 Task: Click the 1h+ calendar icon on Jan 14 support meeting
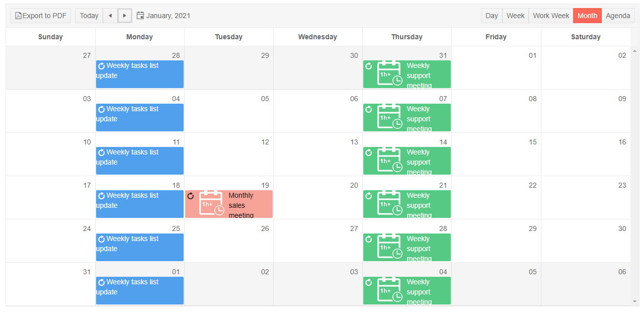[x=390, y=160]
